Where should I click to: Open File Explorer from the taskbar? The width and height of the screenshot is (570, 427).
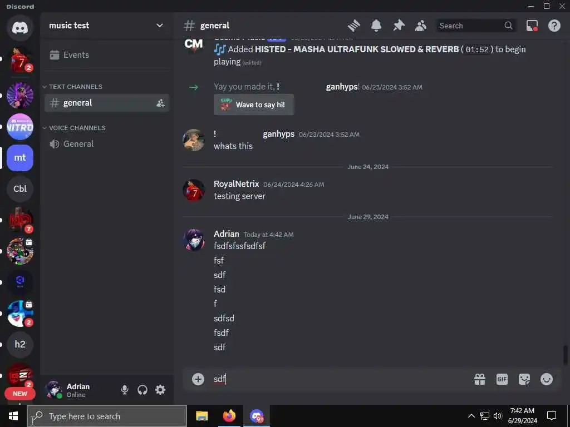click(x=202, y=416)
